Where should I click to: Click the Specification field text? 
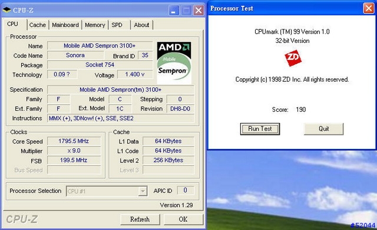pyautogui.click(x=121, y=90)
